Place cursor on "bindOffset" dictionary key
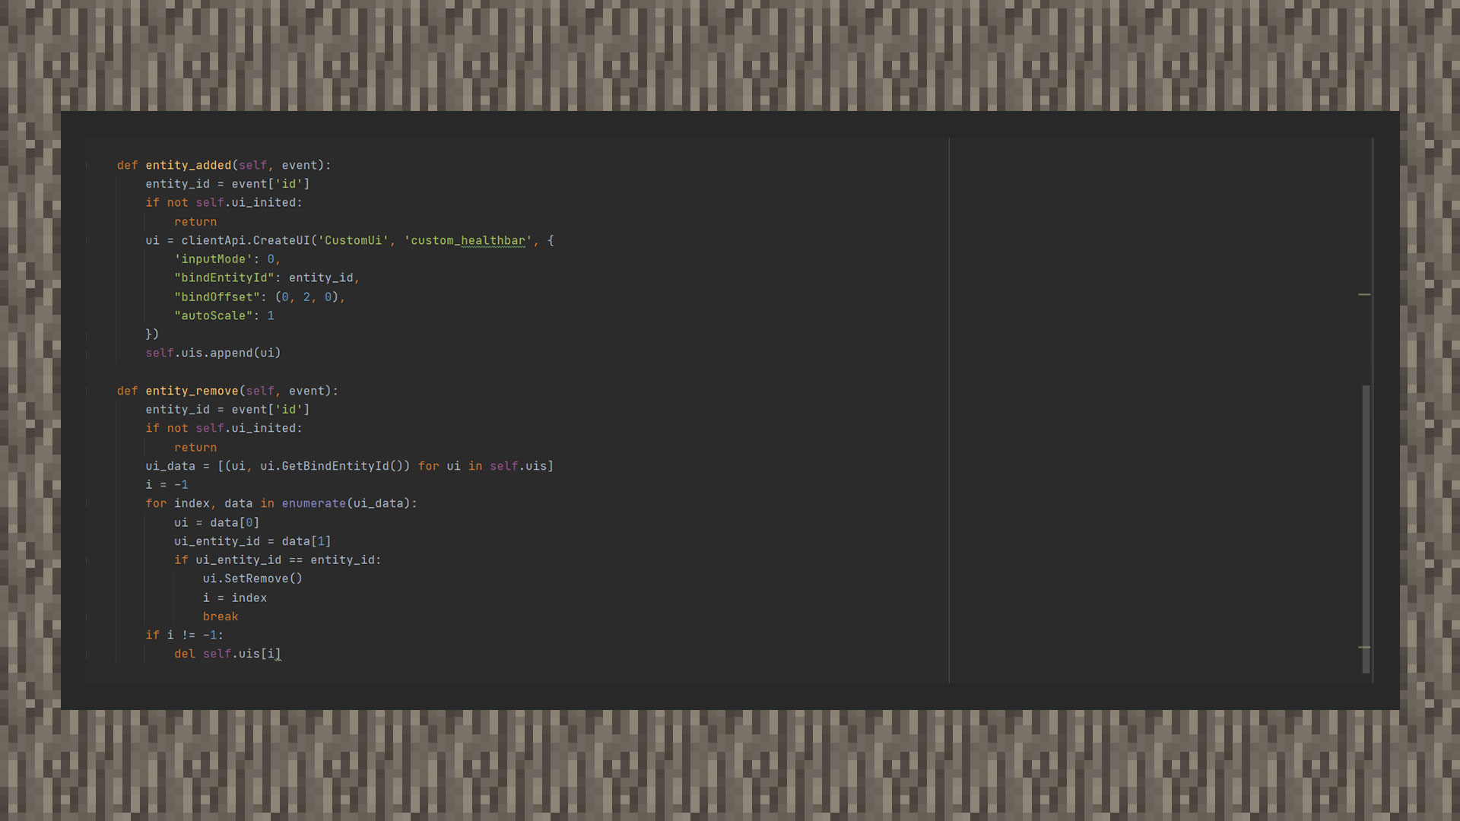Image resolution: width=1460 pixels, height=821 pixels. [x=217, y=297]
